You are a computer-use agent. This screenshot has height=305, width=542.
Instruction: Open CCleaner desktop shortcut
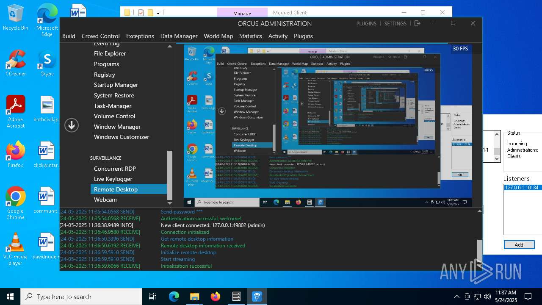16,63
